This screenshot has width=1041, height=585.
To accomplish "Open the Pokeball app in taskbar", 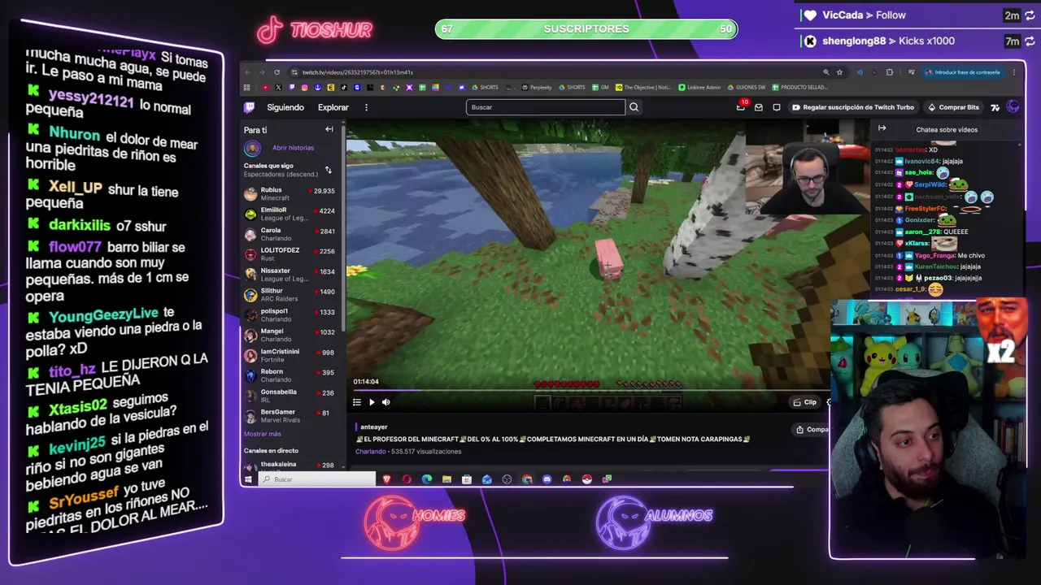I will pos(586,479).
